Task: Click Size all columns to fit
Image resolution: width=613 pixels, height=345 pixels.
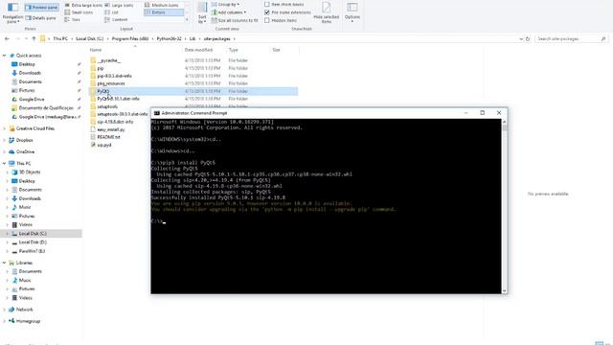Action: tap(235, 20)
